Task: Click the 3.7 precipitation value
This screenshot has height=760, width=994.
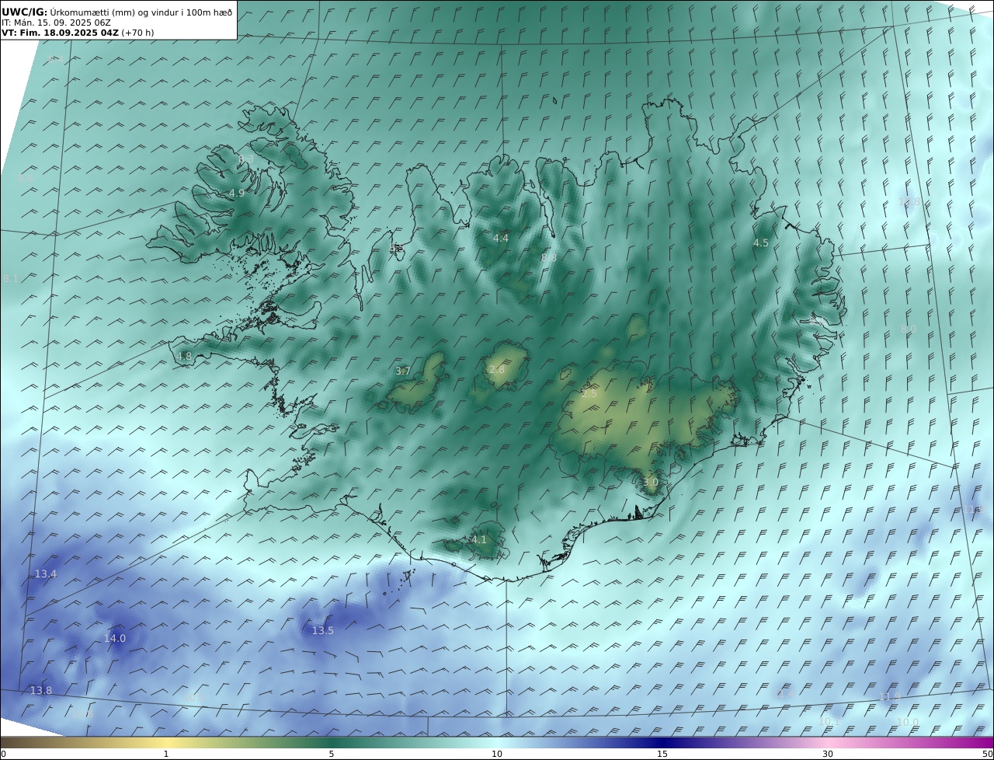Action: [403, 371]
